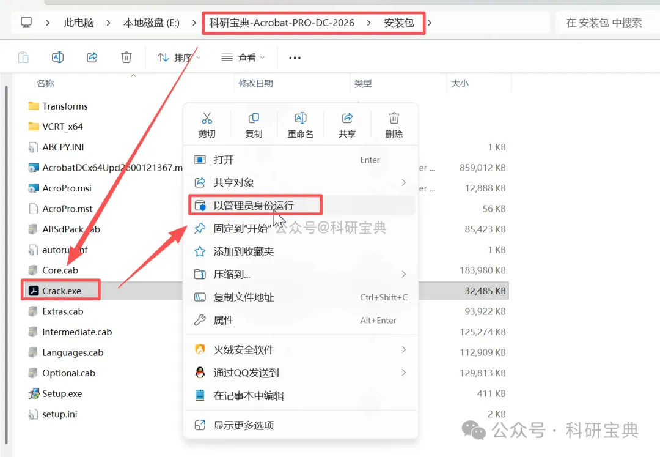Image resolution: width=660 pixels, height=457 pixels.
Task: Click the Delete icon in context menu
Action: 394,118
